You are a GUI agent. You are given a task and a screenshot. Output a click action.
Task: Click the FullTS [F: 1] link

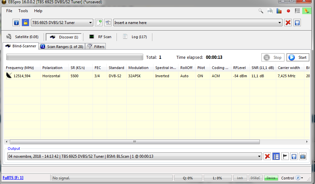(13, 178)
